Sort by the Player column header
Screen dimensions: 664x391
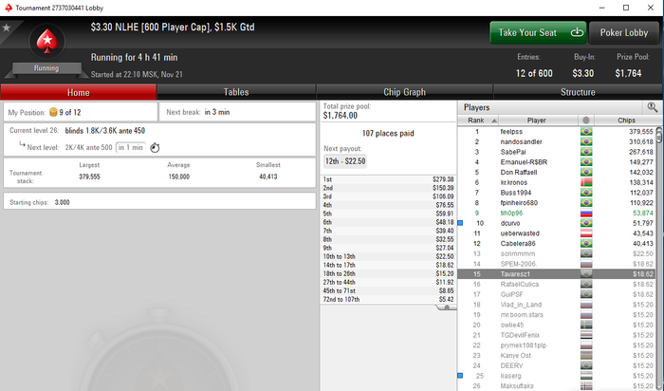click(x=536, y=121)
